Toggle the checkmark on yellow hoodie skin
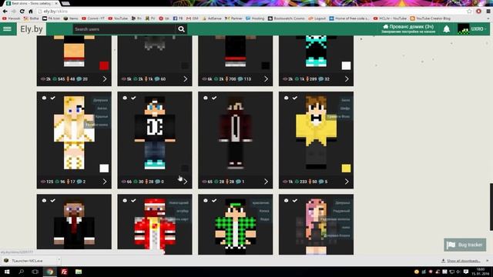493x277 pixels. 295,98
